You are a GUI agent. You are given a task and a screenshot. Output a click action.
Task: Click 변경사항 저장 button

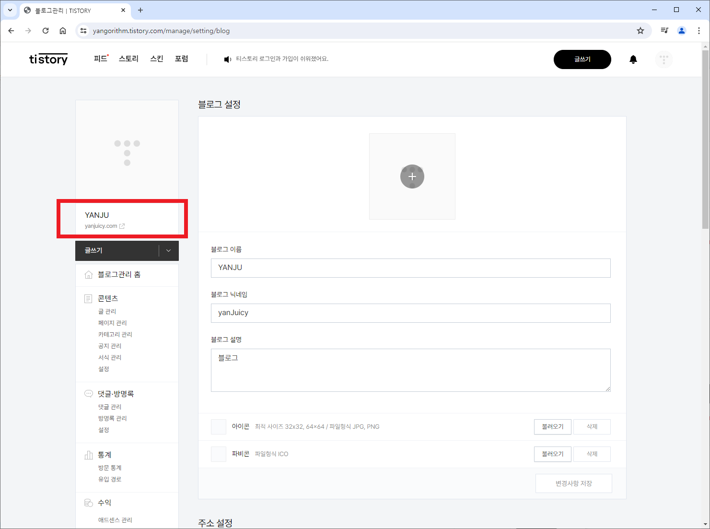coord(574,483)
